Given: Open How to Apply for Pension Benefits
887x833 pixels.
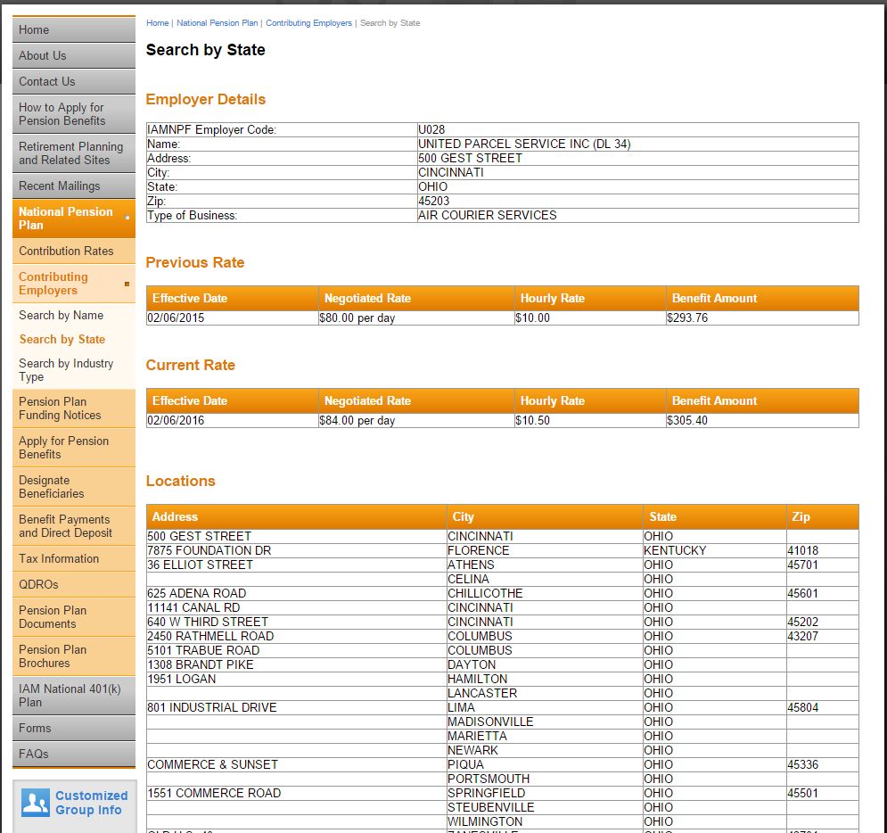Looking at the screenshot, I should [74, 114].
